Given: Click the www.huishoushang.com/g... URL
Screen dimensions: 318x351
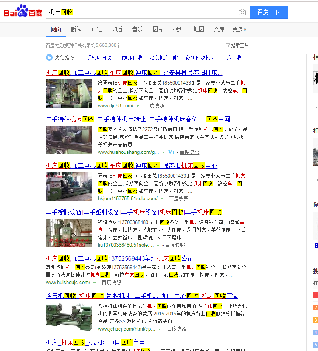Looking at the screenshot, I should point(129,152).
